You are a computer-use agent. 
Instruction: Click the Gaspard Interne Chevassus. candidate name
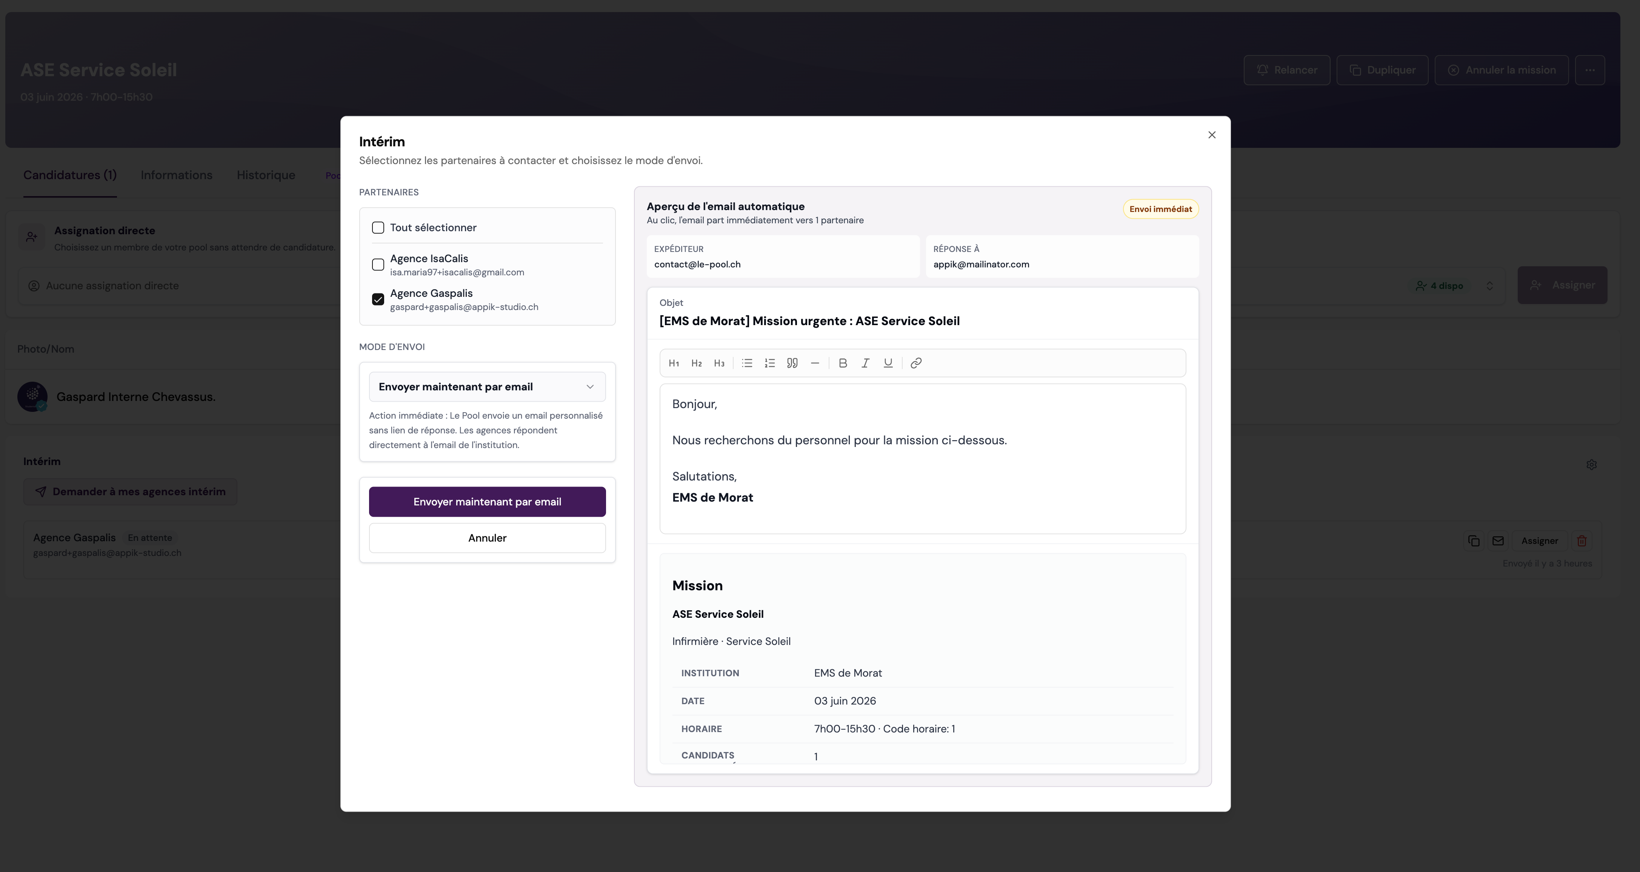coord(136,397)
